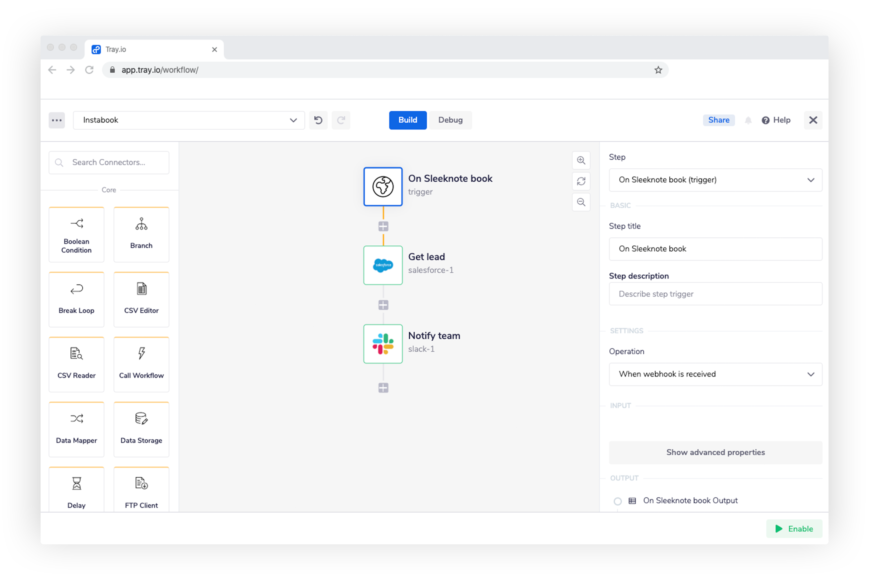Select the Debug tab button
The width and height of the screenshot is (870, 580).
tap(451, 120)
